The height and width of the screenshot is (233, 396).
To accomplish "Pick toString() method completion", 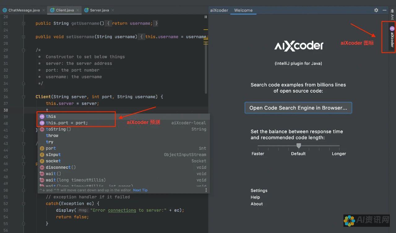I will tap(124, 129).
